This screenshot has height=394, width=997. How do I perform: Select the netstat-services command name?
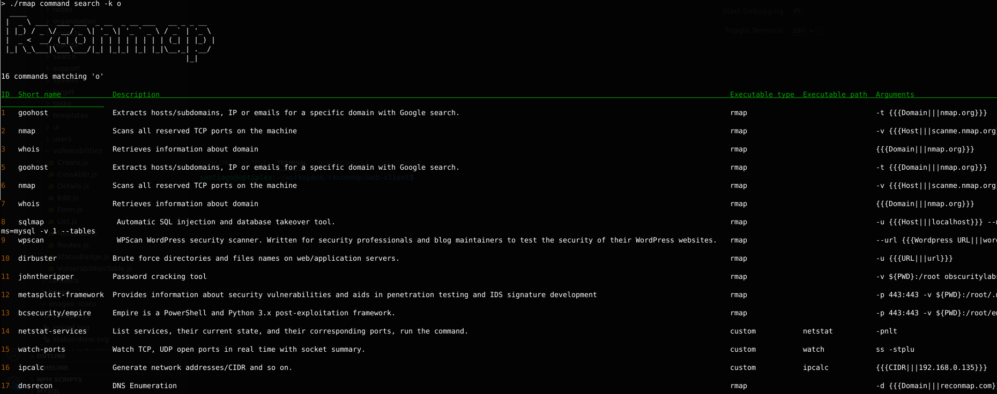pos(53,331)
